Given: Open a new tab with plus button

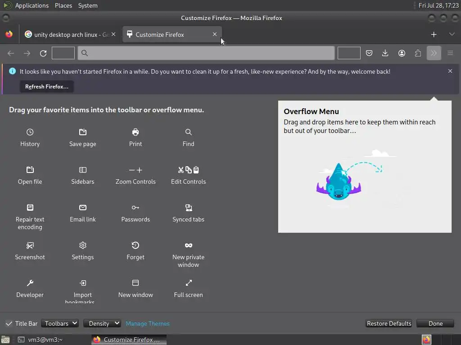Looking at the screenshot, I should tap(434, 34).
